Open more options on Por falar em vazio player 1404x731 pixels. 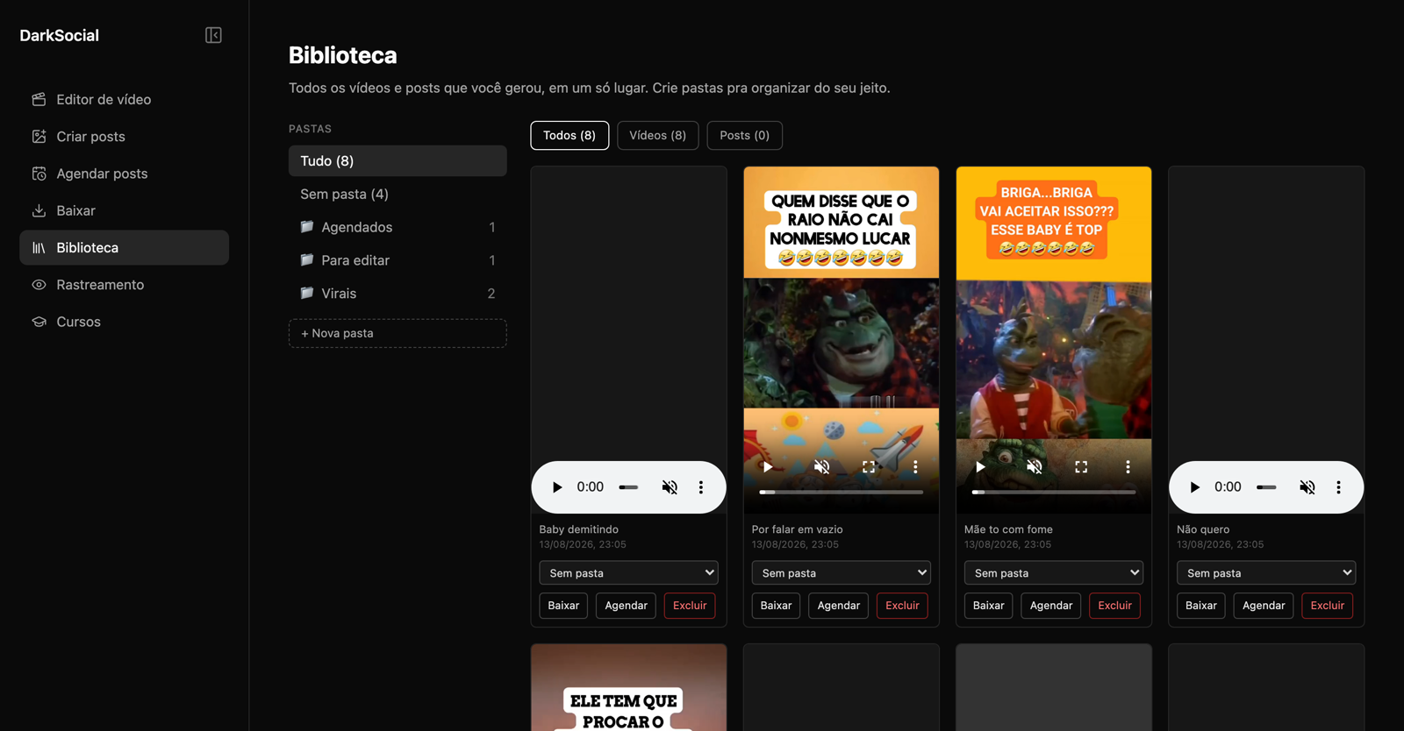point(915,467)
